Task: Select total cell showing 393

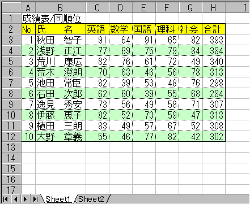Action: point(214,40)
